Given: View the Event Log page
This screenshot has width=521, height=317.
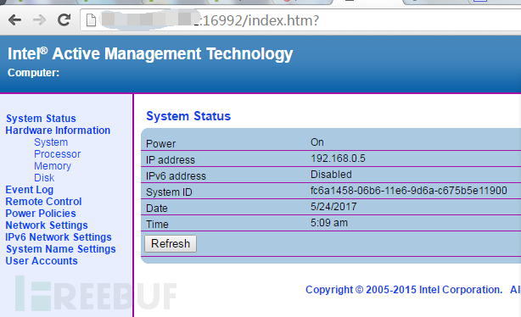Looking at the screenshot, I should tap(29, 190).
